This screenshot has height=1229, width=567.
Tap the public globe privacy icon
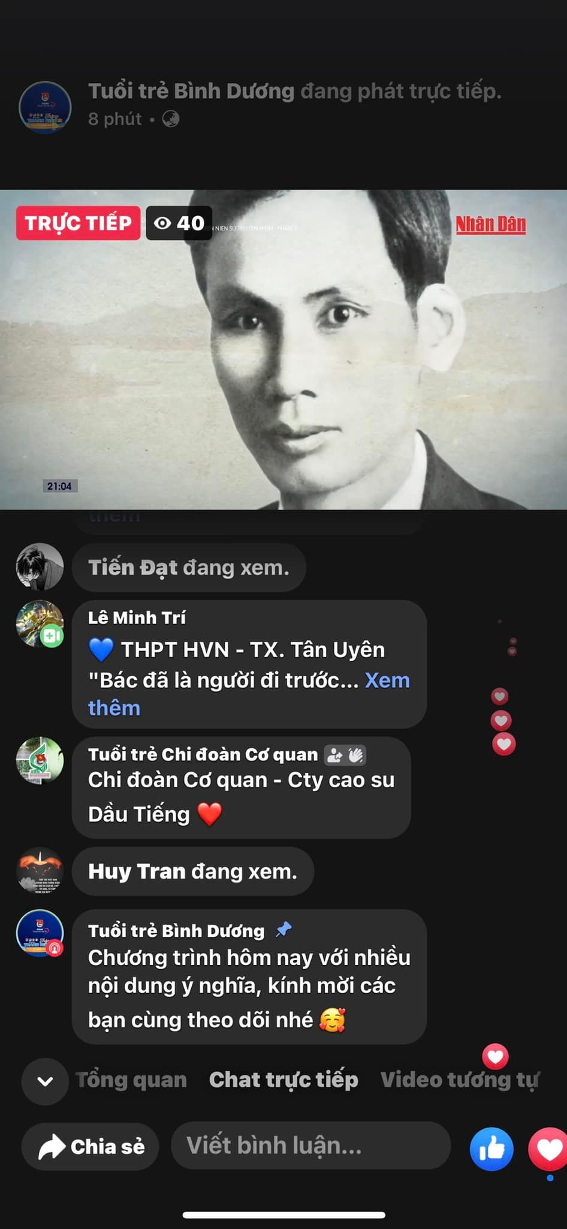coord(171,119)
